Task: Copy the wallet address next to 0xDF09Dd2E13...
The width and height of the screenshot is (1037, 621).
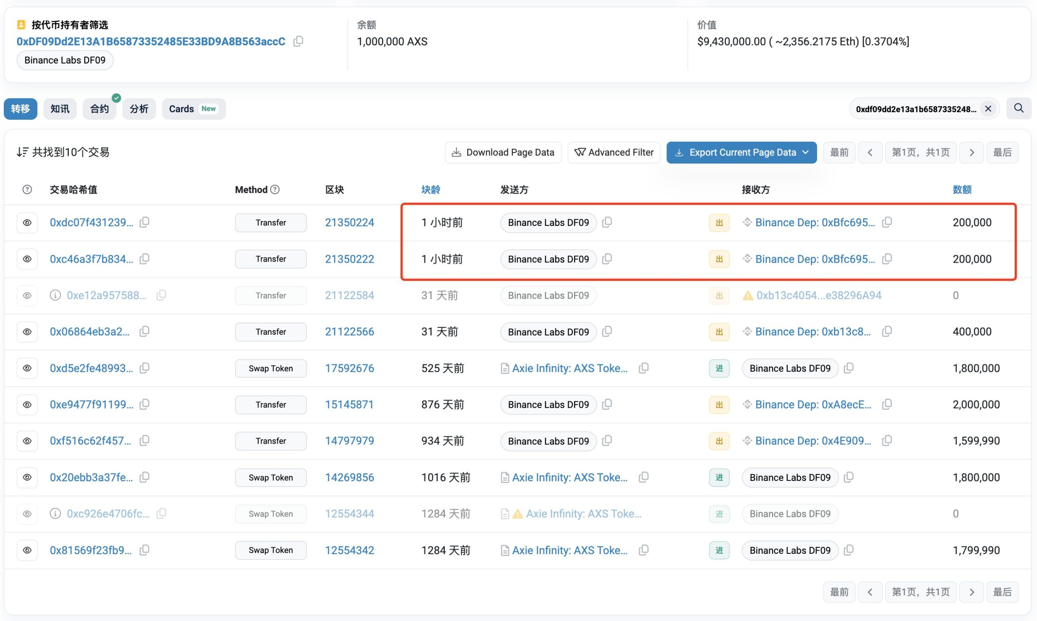Action: click(298, 41)
